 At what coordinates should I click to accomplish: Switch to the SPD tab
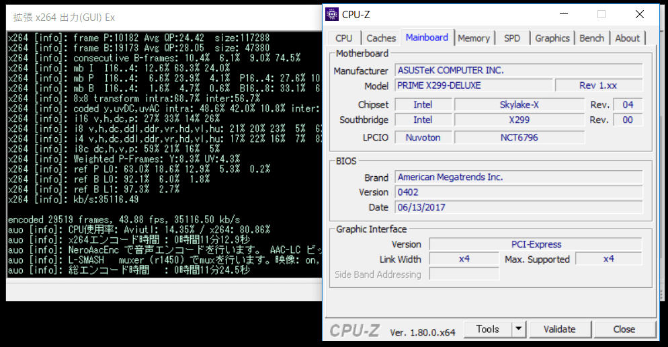[x=512, y=38]
